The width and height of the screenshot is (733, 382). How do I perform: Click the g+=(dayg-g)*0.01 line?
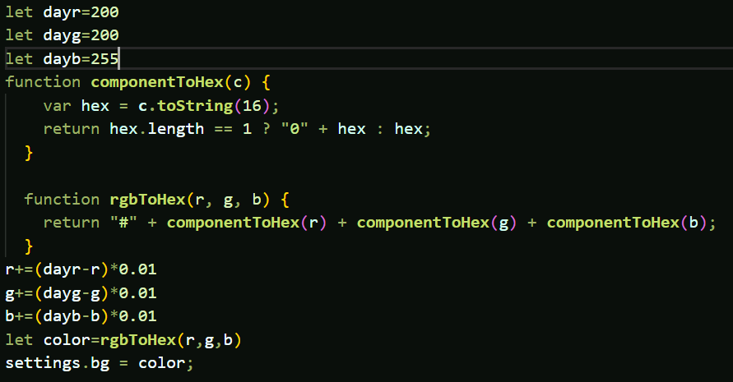(x=81, y=293)
